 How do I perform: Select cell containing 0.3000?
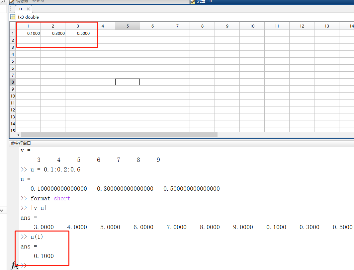(x=53, y=34)
